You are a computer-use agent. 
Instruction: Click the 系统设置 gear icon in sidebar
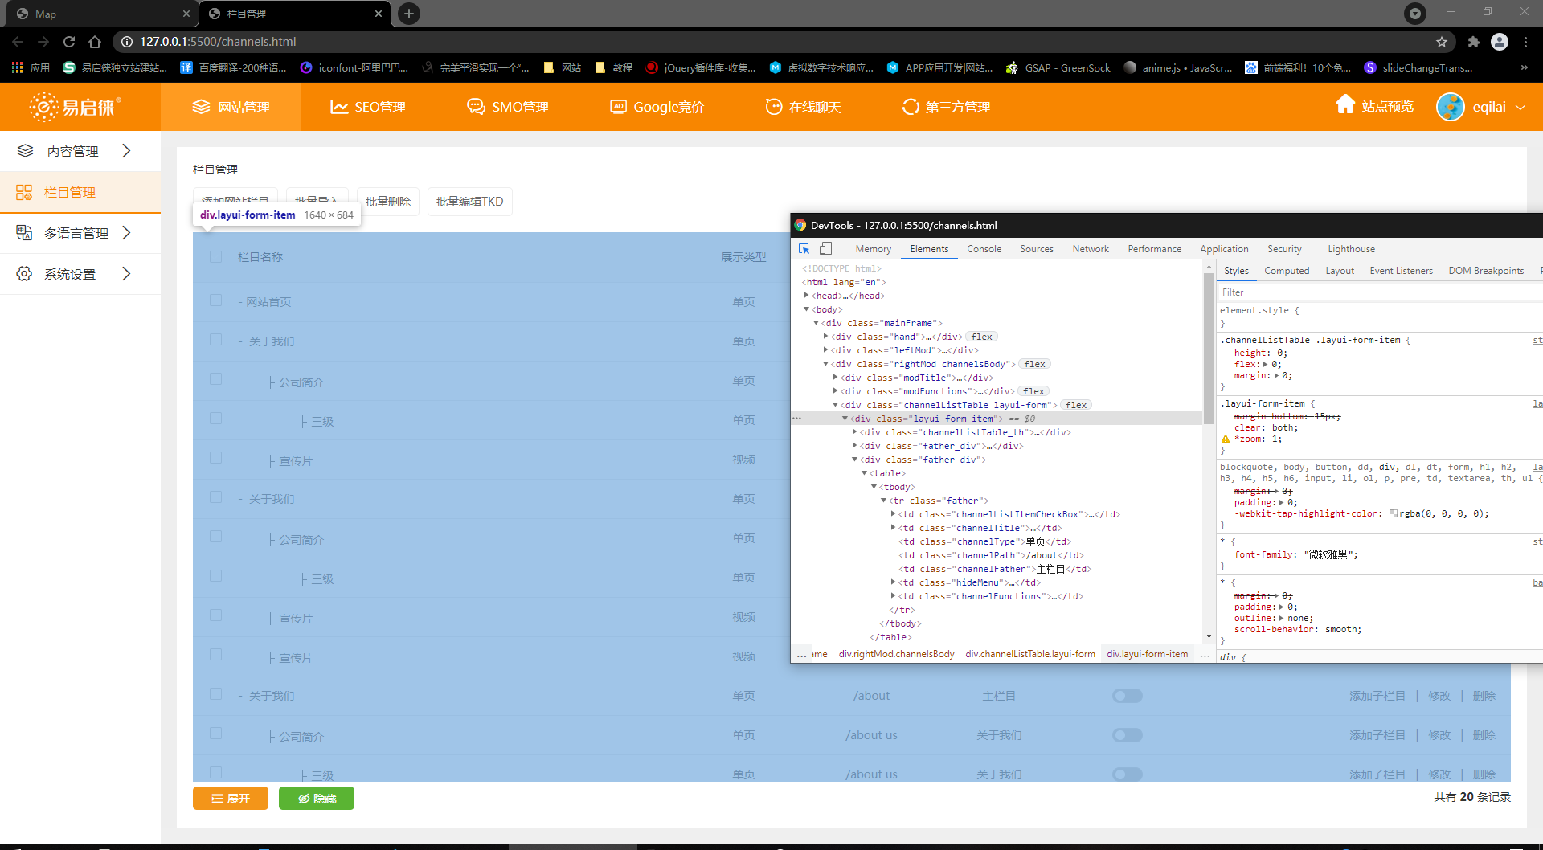click(24, 274)
